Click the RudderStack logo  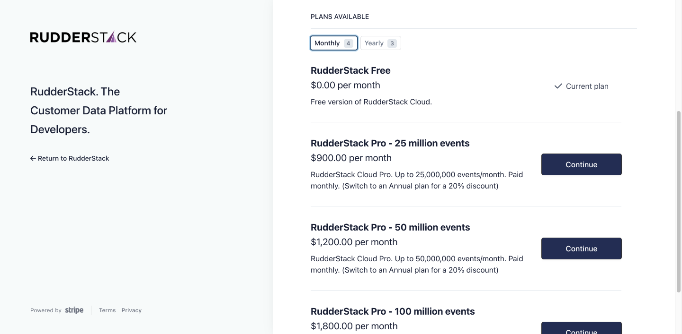[83, 37]
